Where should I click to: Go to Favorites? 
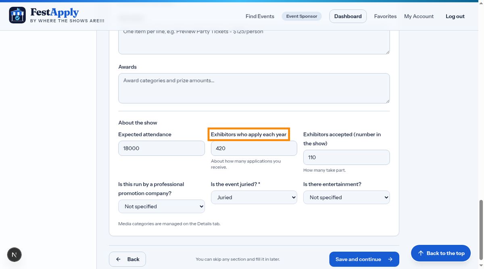pos(385,16)
